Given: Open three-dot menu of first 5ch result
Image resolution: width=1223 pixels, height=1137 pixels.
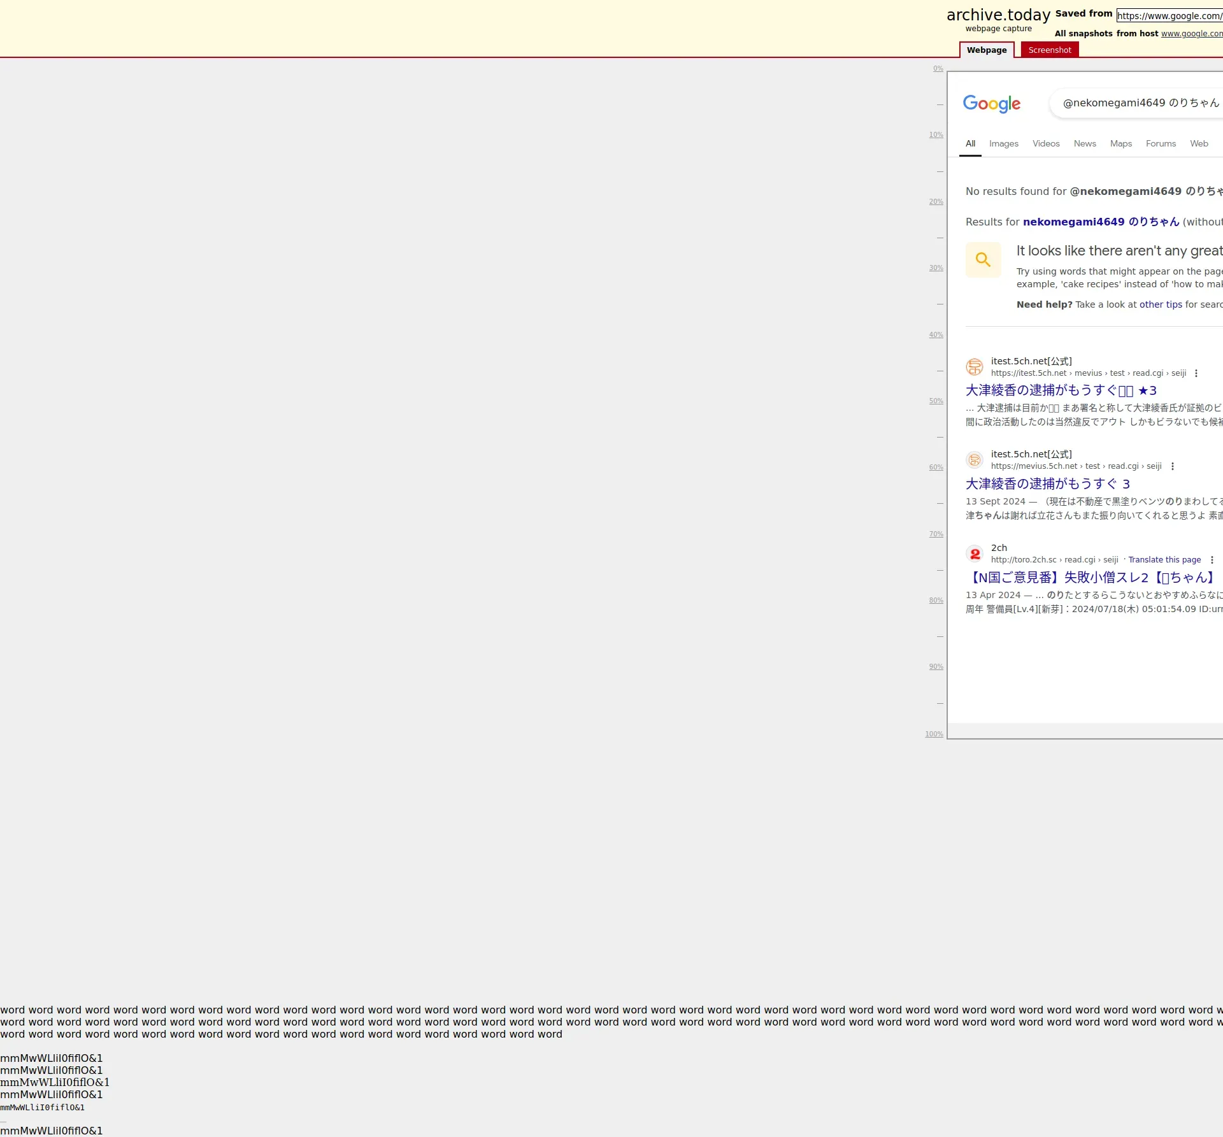Looking at the screenshot, I should pos(1196,373).
